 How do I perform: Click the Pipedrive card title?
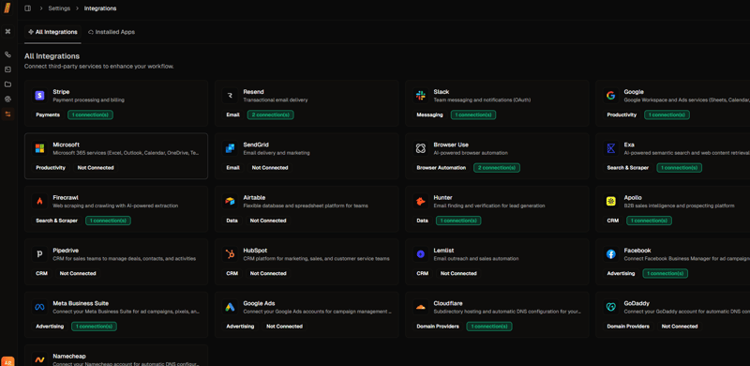tap(66, 251)
